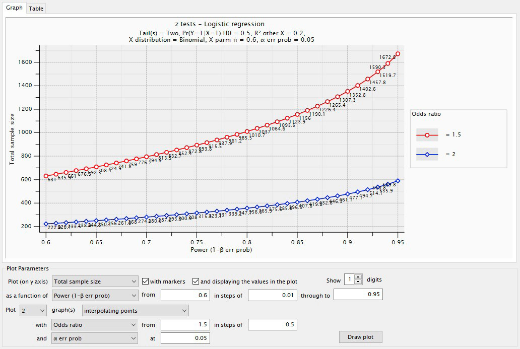Screen dimensions: 520x349
Task: Click the blue legend marker for odds ratio 2
Action: [427, 155]
